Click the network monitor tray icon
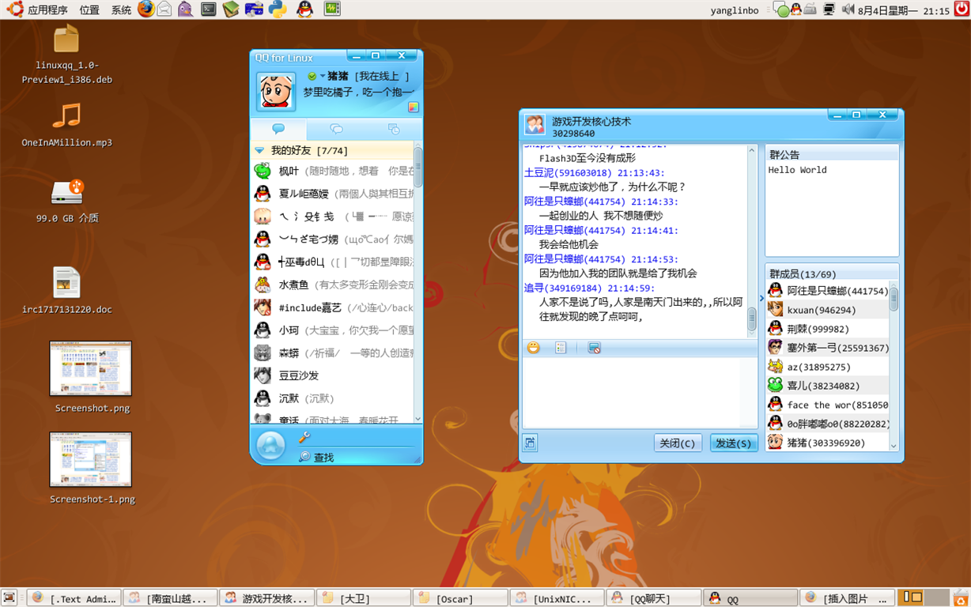This screenshot has width=971, height=607. point(829,9)
